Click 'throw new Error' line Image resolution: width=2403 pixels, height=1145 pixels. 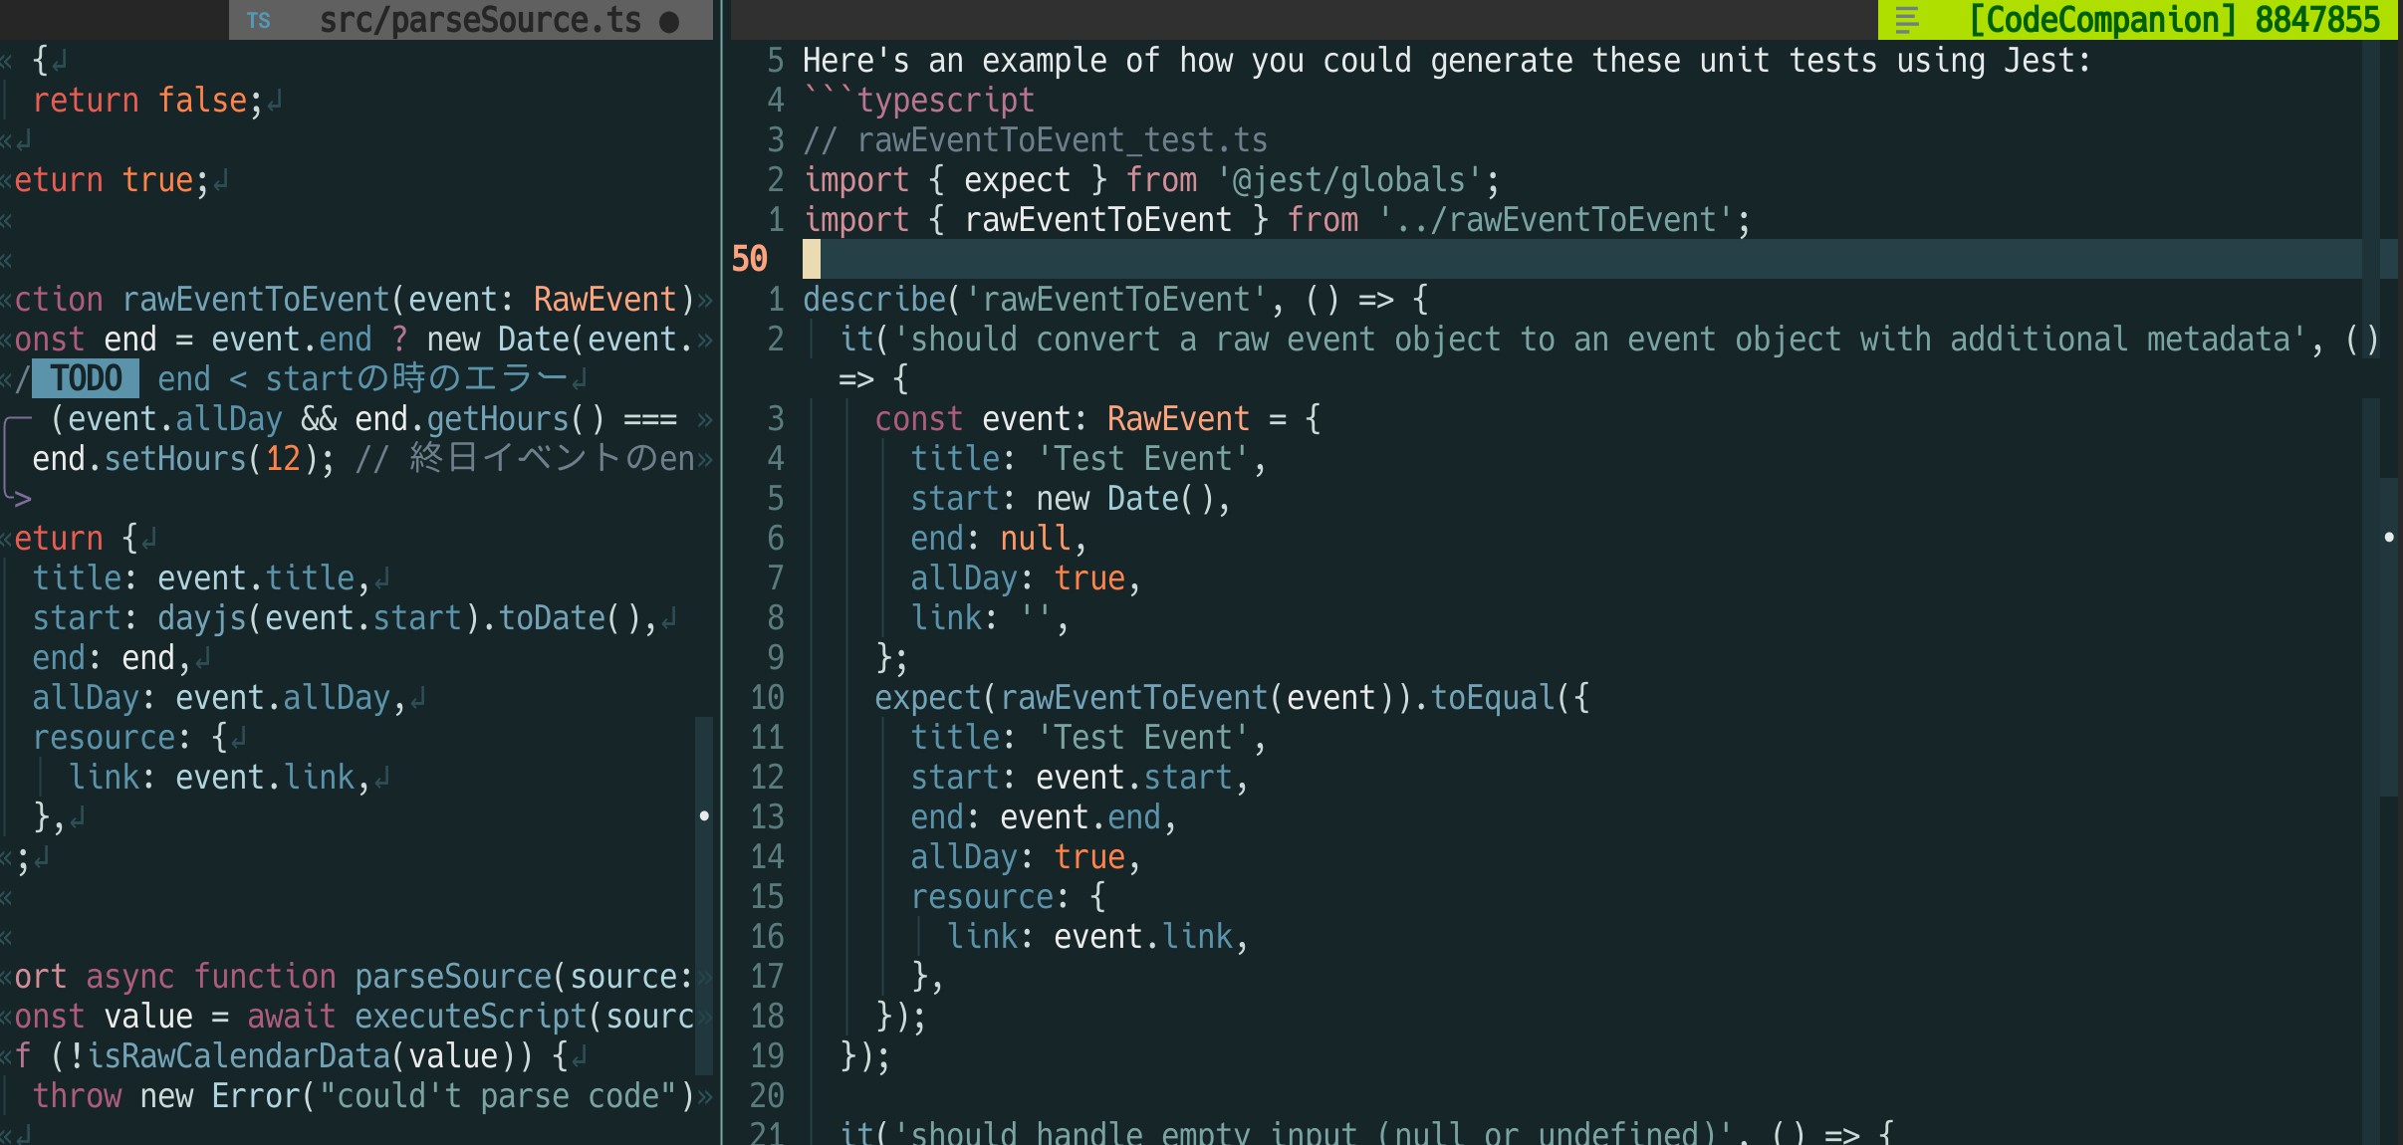[x=362, y=1096]
